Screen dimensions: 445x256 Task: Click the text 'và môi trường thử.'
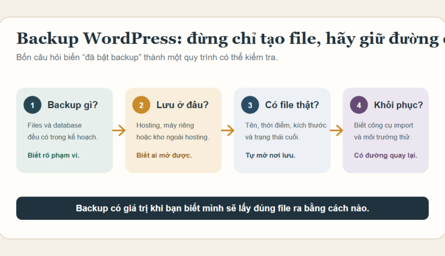coord(383,137)
